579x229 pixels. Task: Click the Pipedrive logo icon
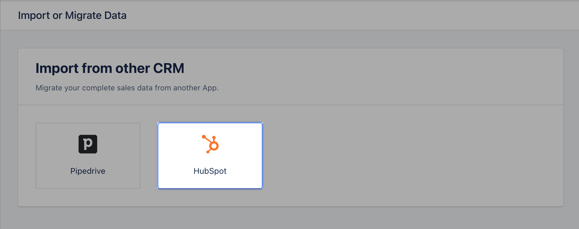coord(88,144)
